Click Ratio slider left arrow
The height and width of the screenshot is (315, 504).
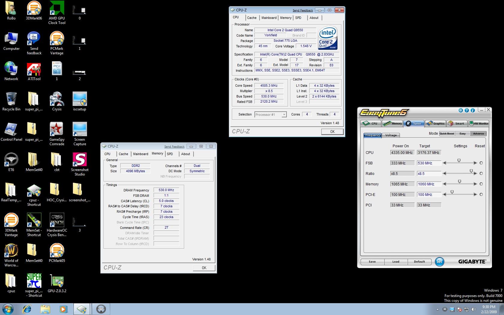tap(445, 173)
